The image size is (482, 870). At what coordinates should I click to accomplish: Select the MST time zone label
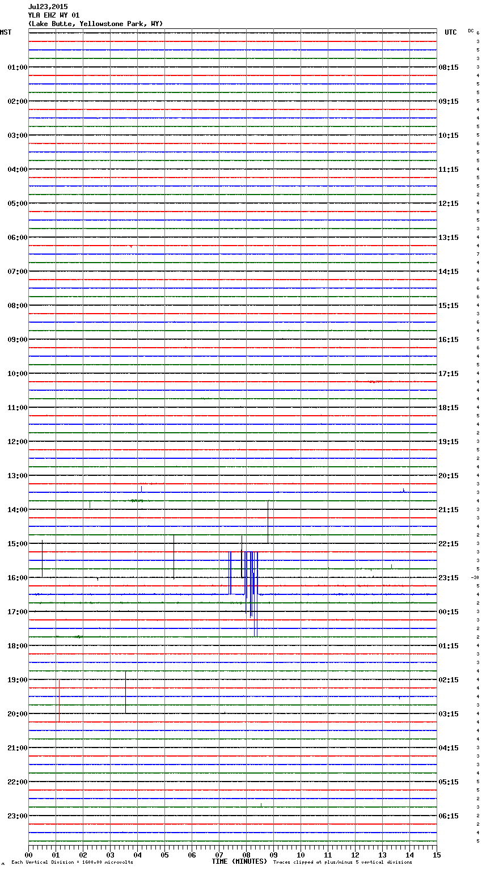pos(6,32)
